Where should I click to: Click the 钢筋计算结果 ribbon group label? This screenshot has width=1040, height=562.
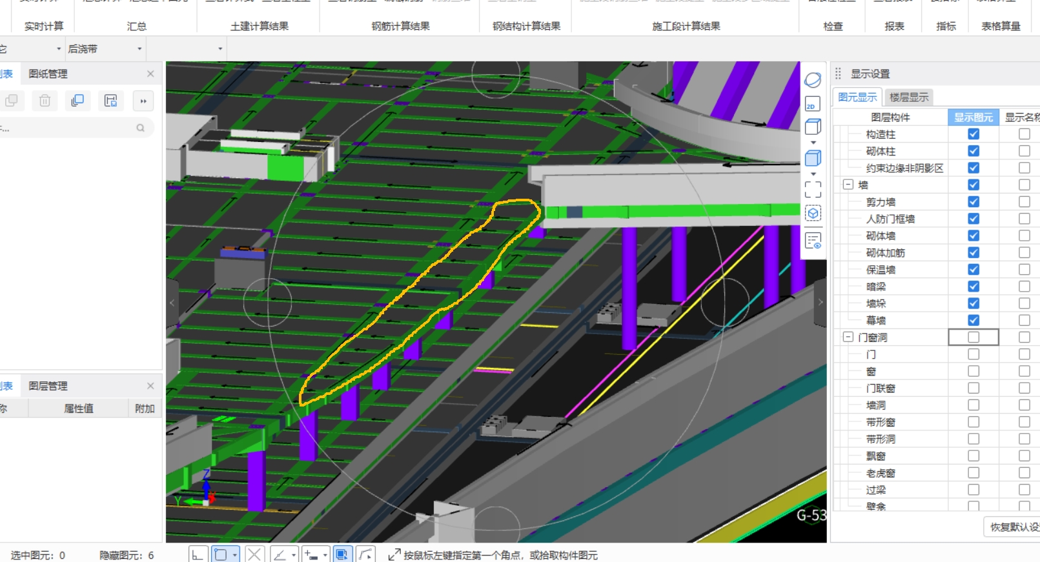click(401, 26)
